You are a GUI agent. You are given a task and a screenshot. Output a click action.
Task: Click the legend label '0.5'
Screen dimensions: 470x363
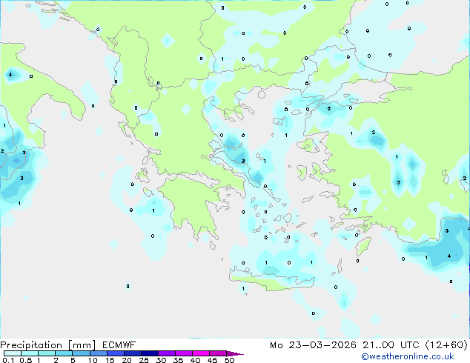(26, 360)
